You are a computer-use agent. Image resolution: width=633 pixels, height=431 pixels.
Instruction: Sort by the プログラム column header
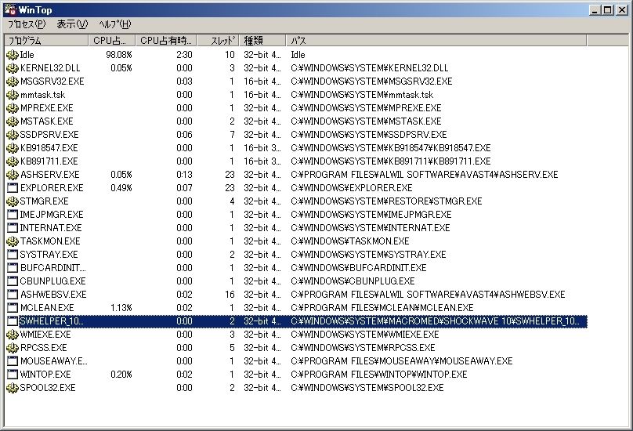pos(46,41)
